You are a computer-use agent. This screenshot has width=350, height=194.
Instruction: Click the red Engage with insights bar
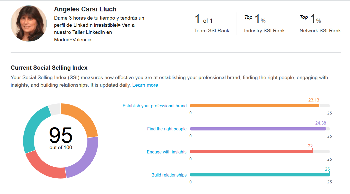pyautogui.click(x=251, y=152)
